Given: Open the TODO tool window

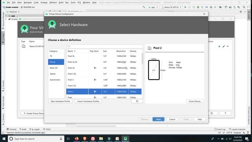Looking at the screenshot, I should (x=47, y=129).
